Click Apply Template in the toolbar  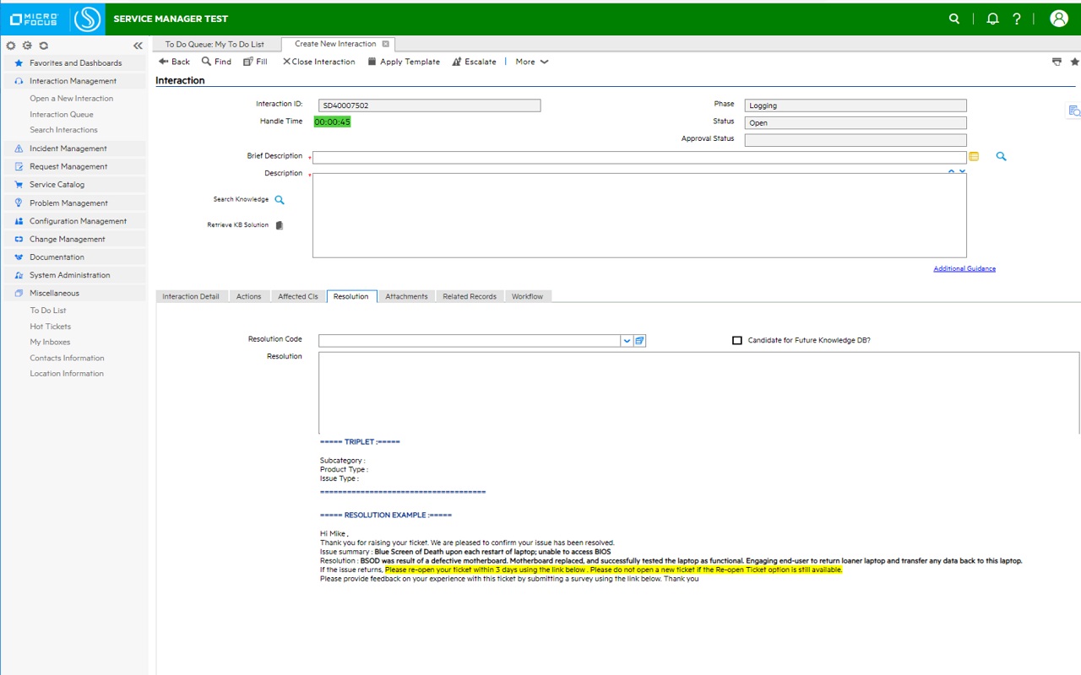coord(404,62)
